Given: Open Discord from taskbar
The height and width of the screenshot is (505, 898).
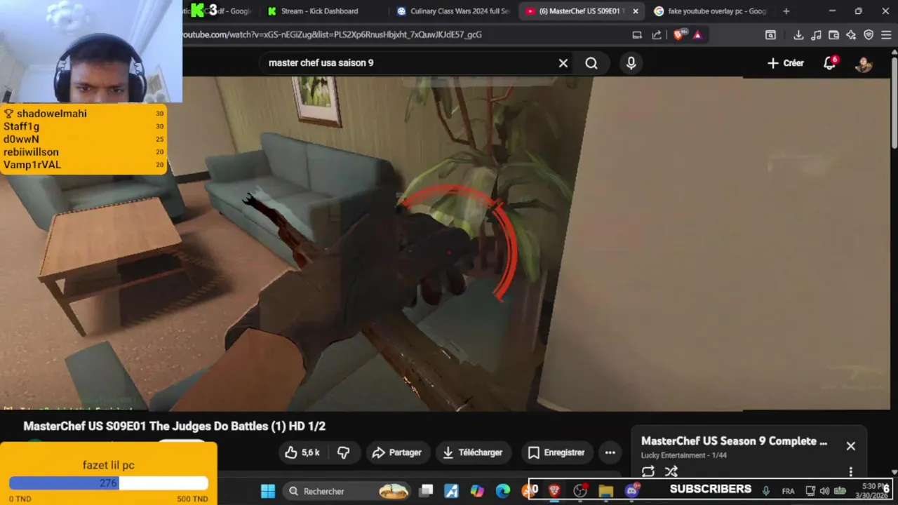Looking at the screenshot, I should click(632, 491).
